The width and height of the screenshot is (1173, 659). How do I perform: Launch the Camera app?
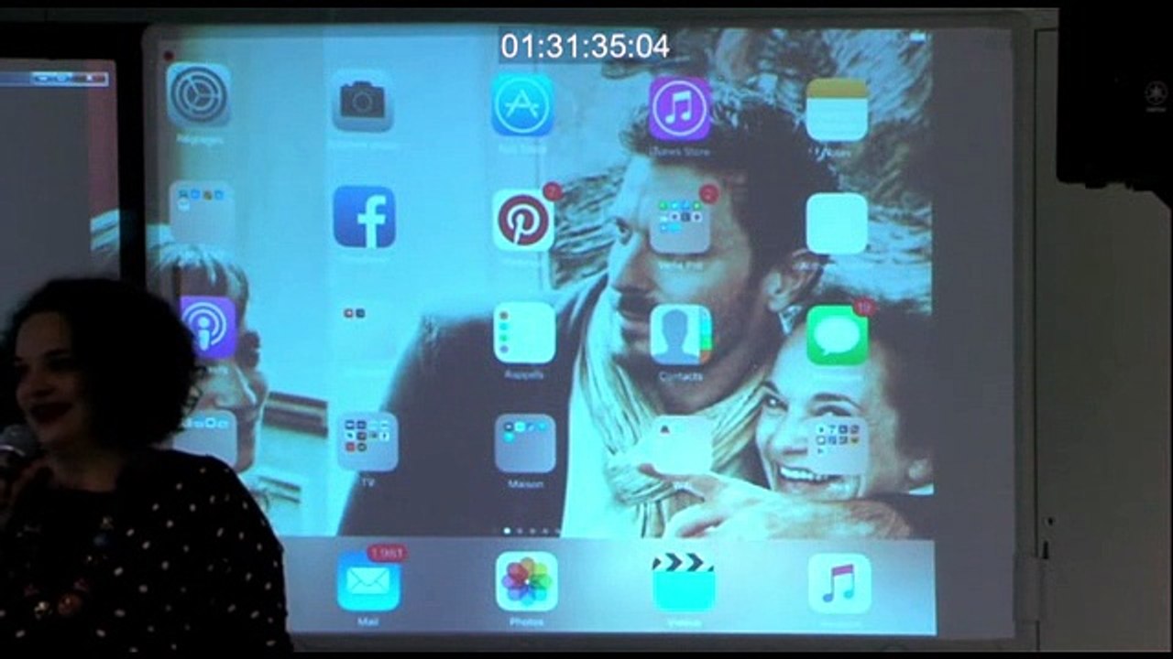(x=363, y=100)
